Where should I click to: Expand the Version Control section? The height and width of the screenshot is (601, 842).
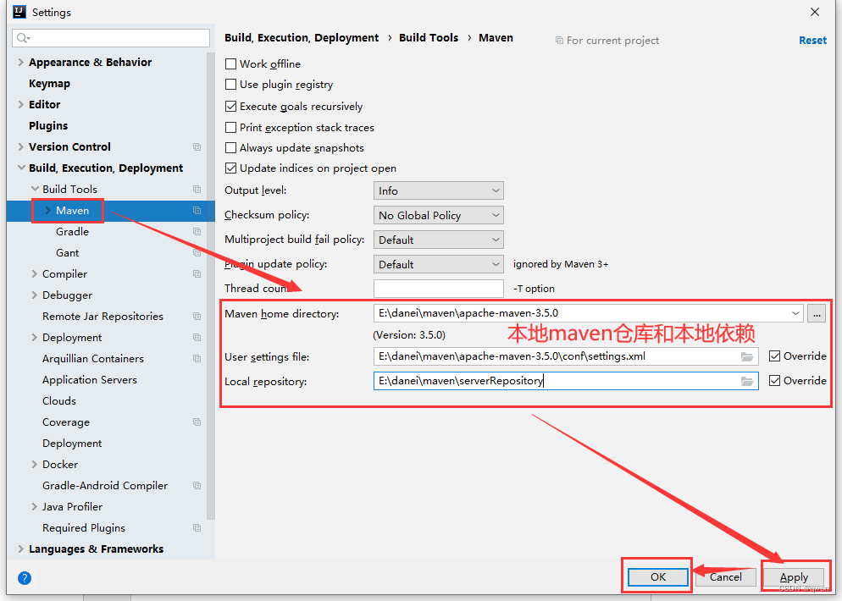tap(21, 147)
